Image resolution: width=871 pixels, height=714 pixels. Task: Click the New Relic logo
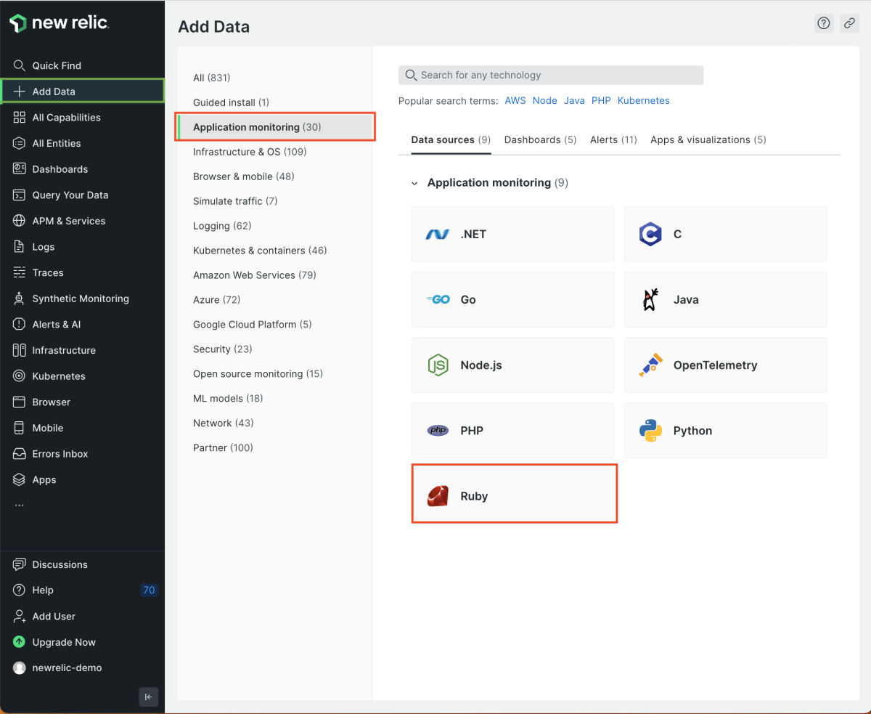(60, 23)
